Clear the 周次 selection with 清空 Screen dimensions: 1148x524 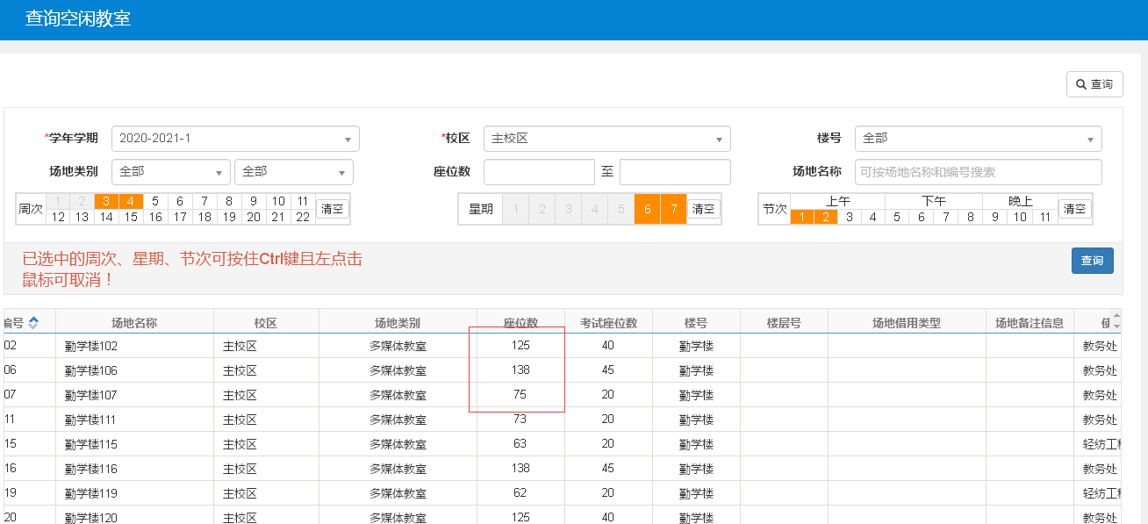(333, 209)
